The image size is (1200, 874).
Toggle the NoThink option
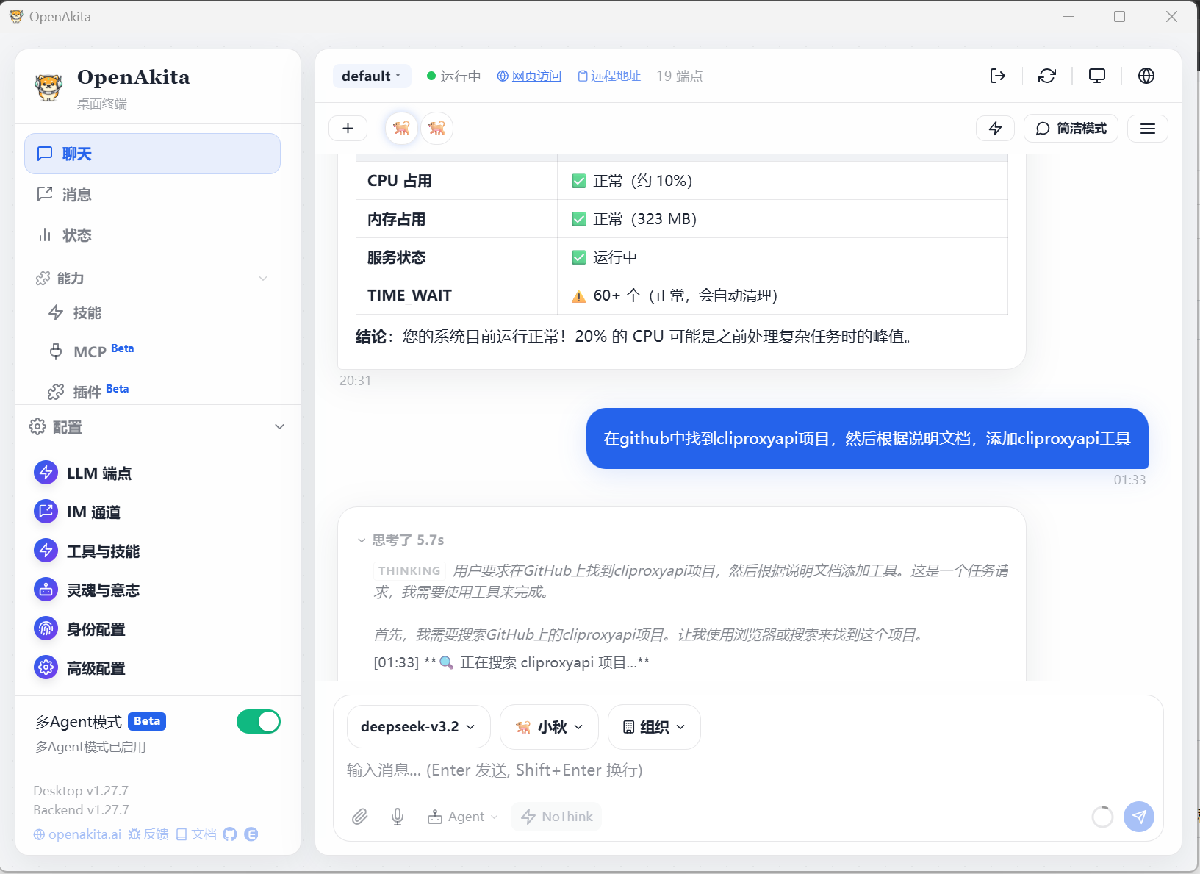point(557,817)
